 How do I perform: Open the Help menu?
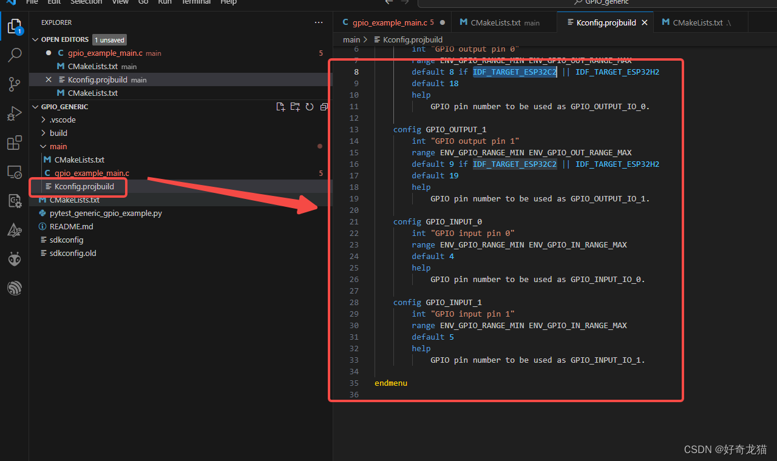[228, 2]
